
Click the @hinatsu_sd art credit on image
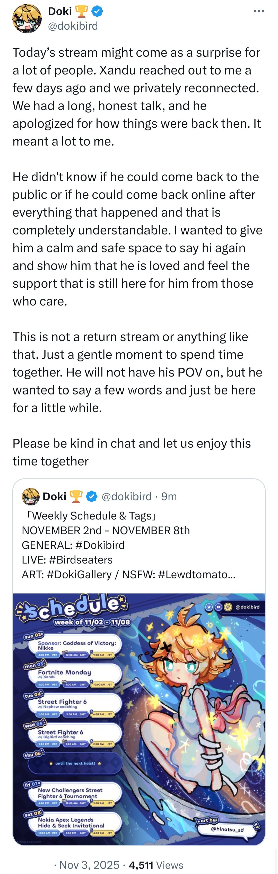point(227,829)
